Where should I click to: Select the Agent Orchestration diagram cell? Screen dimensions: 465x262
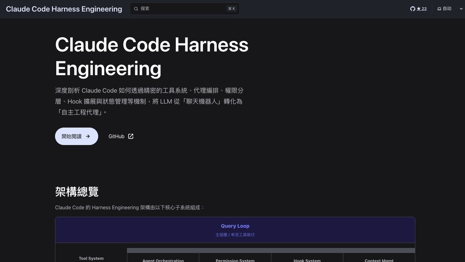(163, 258)
